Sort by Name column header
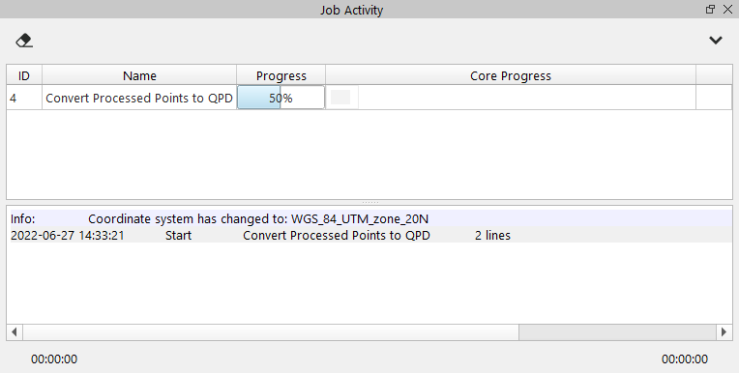739x373 pixels. pos(139,75)
